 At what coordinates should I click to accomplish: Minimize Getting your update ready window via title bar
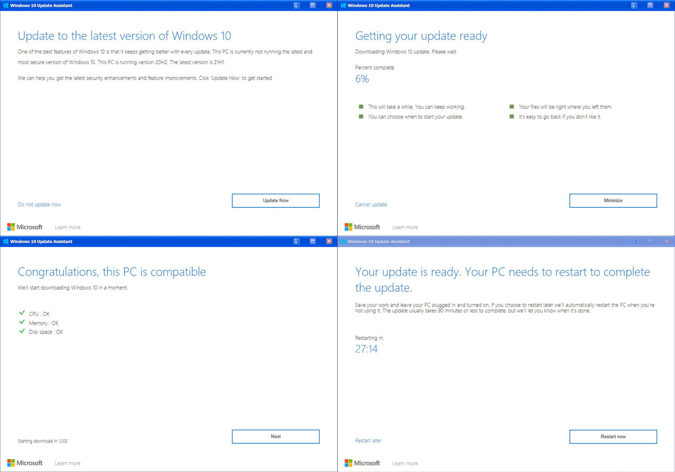[x=634, y=5]
